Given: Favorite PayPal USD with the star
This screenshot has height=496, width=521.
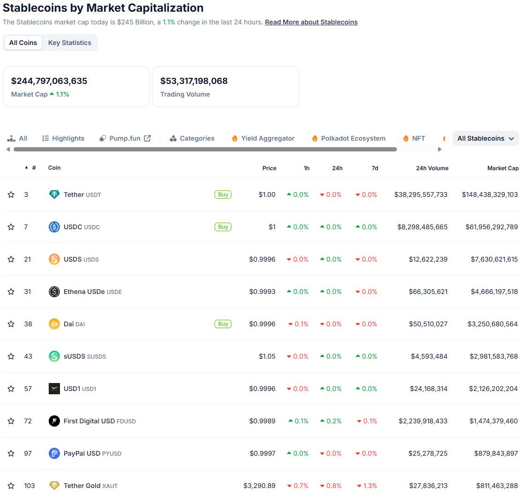Looking at the screenshot, I should (x=11, y=453).
